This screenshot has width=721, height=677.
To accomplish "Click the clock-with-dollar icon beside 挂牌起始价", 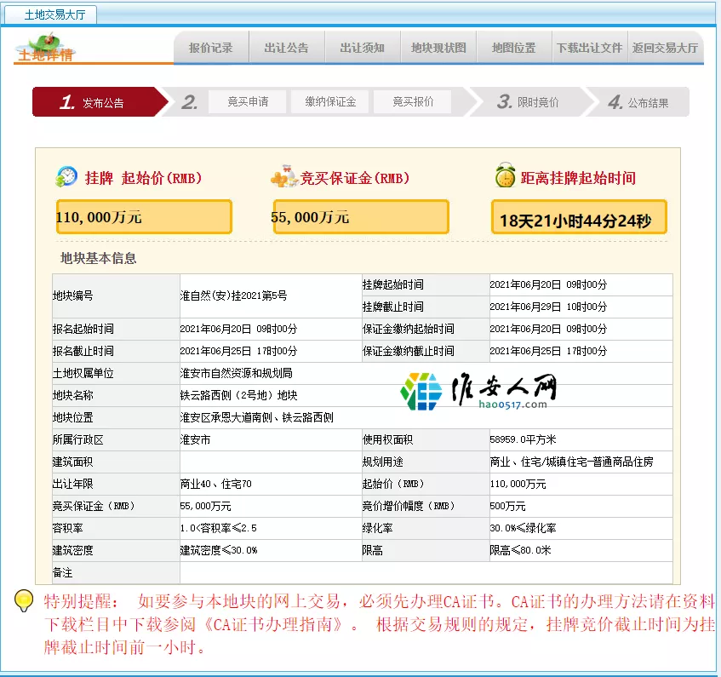I will click(x=66, y=176).
